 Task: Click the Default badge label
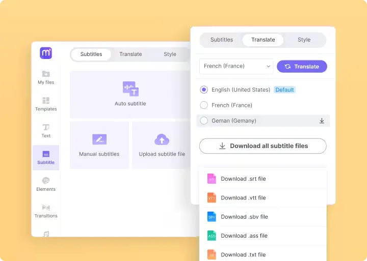284,90
